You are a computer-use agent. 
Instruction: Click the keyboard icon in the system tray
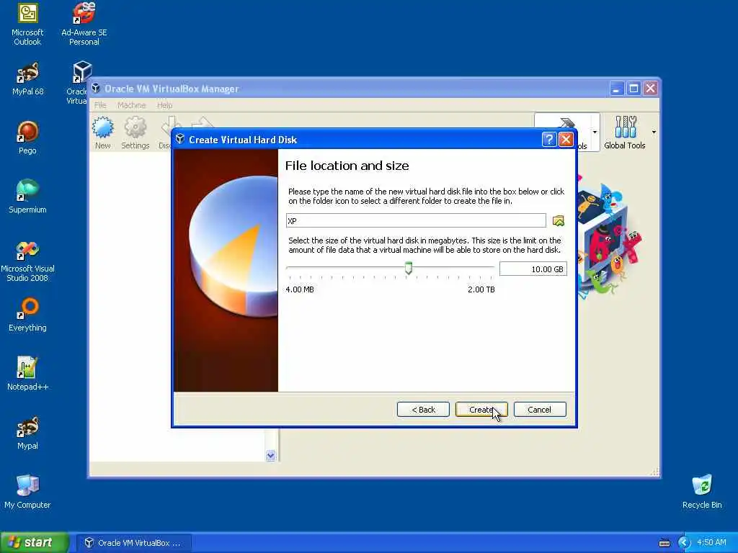tap(664, 543)
